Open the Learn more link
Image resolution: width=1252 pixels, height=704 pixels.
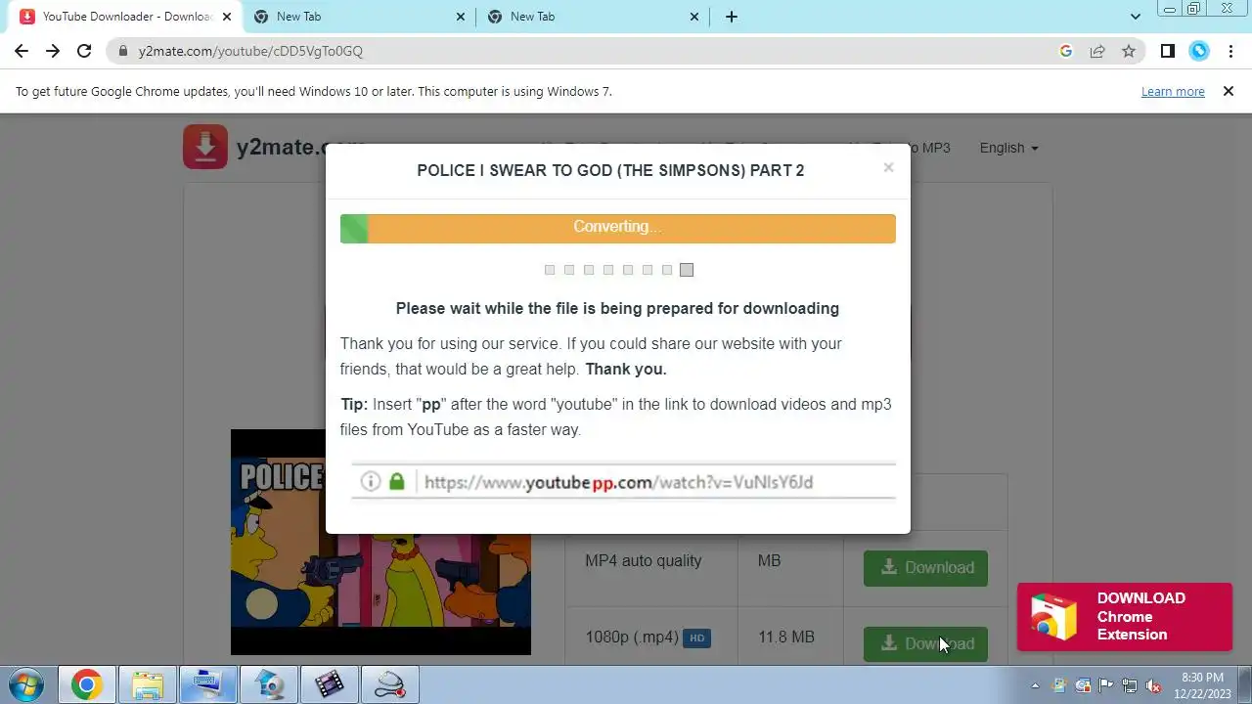pyautogui.click(x=1173, y=91)
